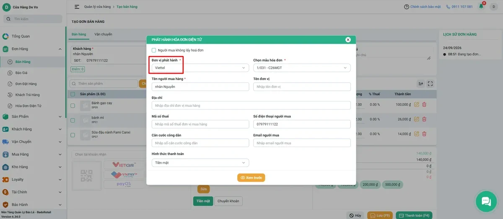The height and width of the screenshot is (219, 503).
Task: Click the Khách Hàng people icon
Action: coord(5,129)
